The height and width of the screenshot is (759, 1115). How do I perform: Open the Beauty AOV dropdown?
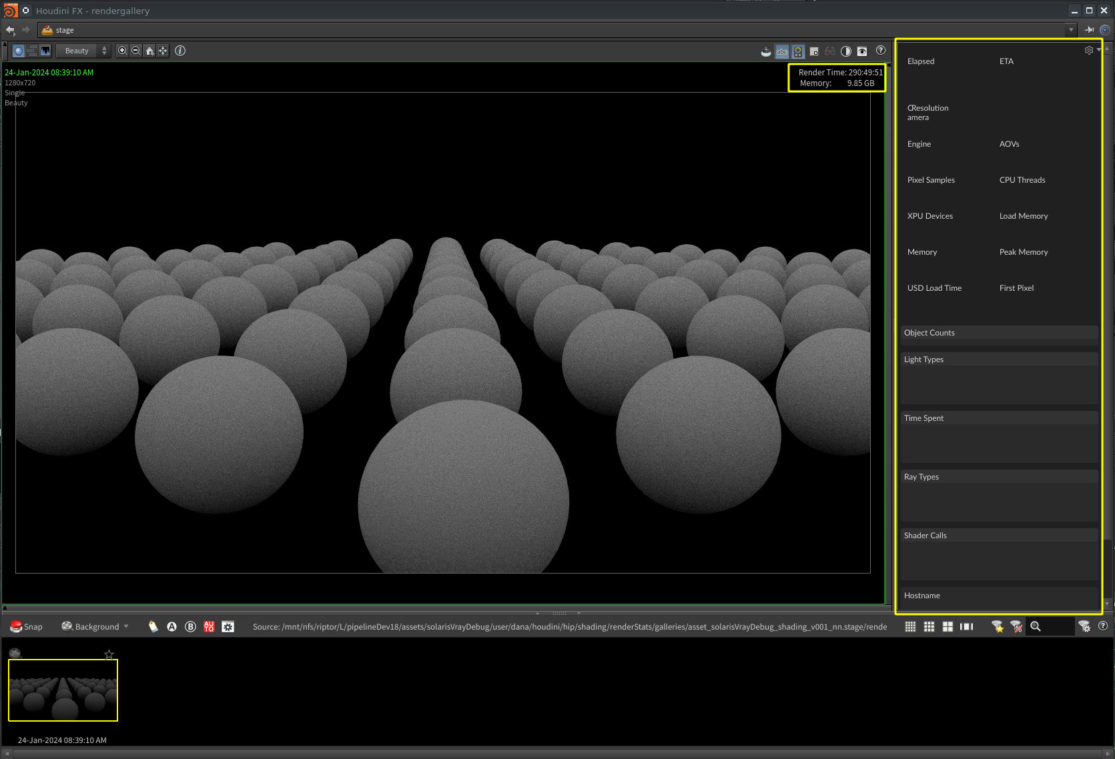[x=83, y=51]
